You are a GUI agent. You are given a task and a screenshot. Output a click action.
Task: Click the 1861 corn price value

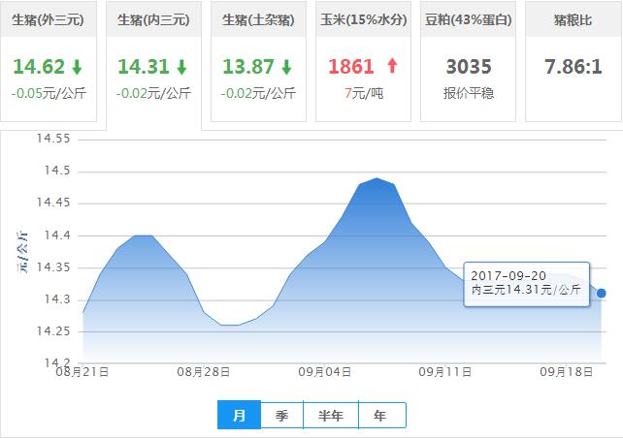(351, 67)
